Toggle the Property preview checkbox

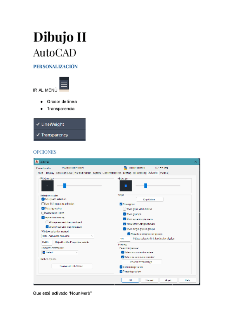(121, 272)
